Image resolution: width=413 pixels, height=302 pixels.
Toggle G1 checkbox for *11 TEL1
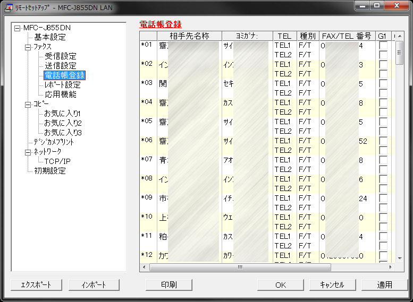(383, 236)
